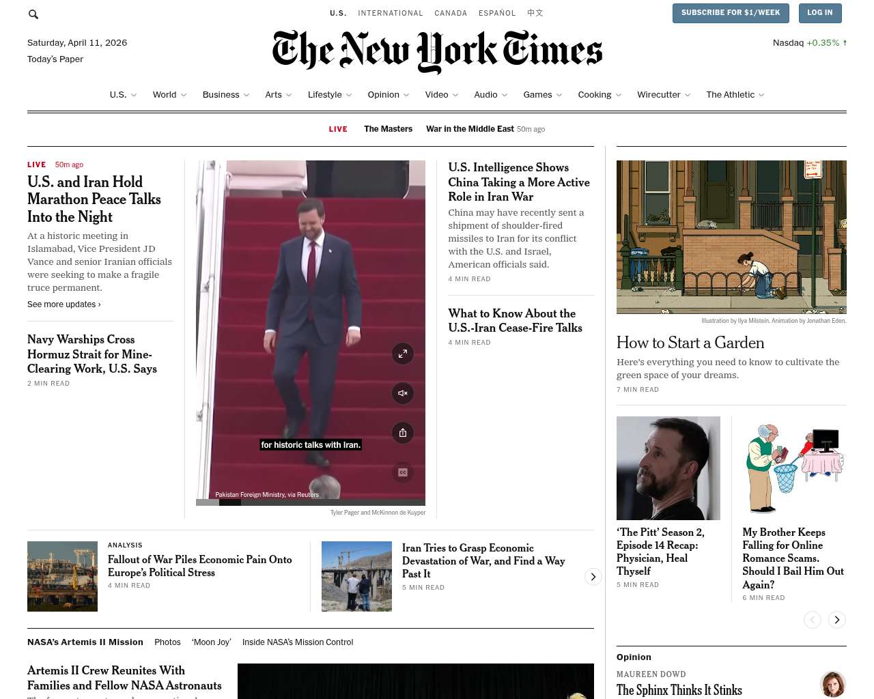Open Artemis Photos link
The height and width of the screenshot is (699, 874).
pyautogui.click(x=167, y=642)
